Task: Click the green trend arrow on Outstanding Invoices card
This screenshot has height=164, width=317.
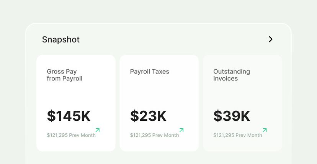Action: tap(265, 130)
